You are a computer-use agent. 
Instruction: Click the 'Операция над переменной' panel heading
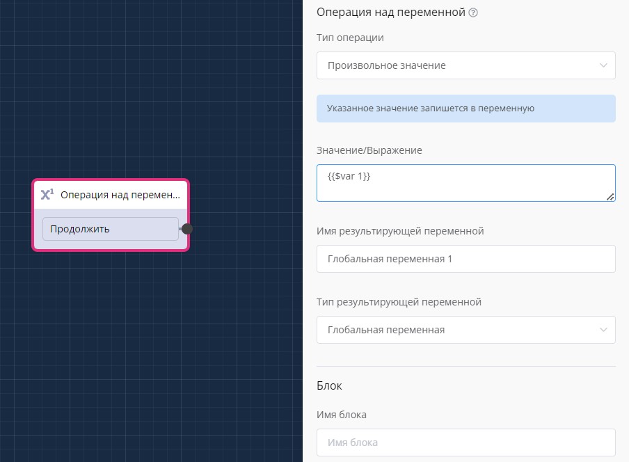pos(390,13)
